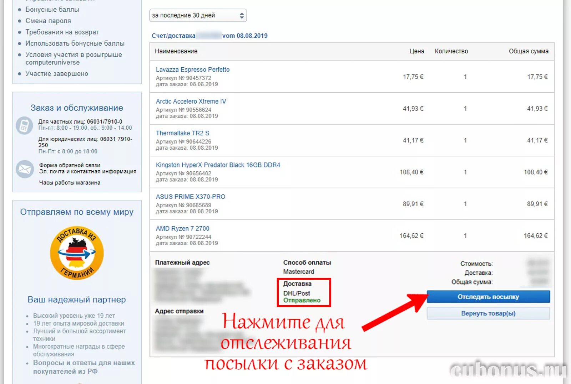This screenshot has width=571, height=384.
Task: Click the 'Отправлено' shipping status text
Action: 302,300
